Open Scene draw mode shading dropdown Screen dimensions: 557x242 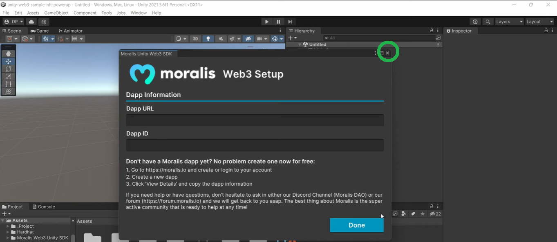tap(181, 39)
